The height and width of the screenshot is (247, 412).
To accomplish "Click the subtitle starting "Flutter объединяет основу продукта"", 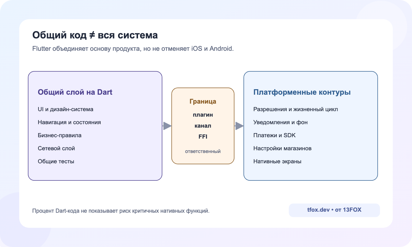I will (x=133, y=49).
